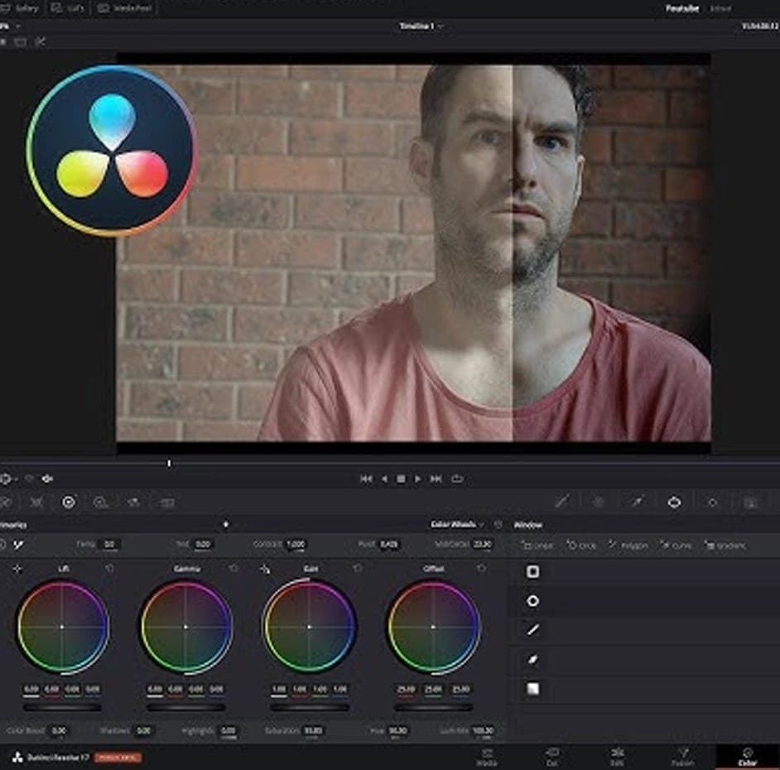
Task: Click the Gain color wheel center
Action: point(309,627)
